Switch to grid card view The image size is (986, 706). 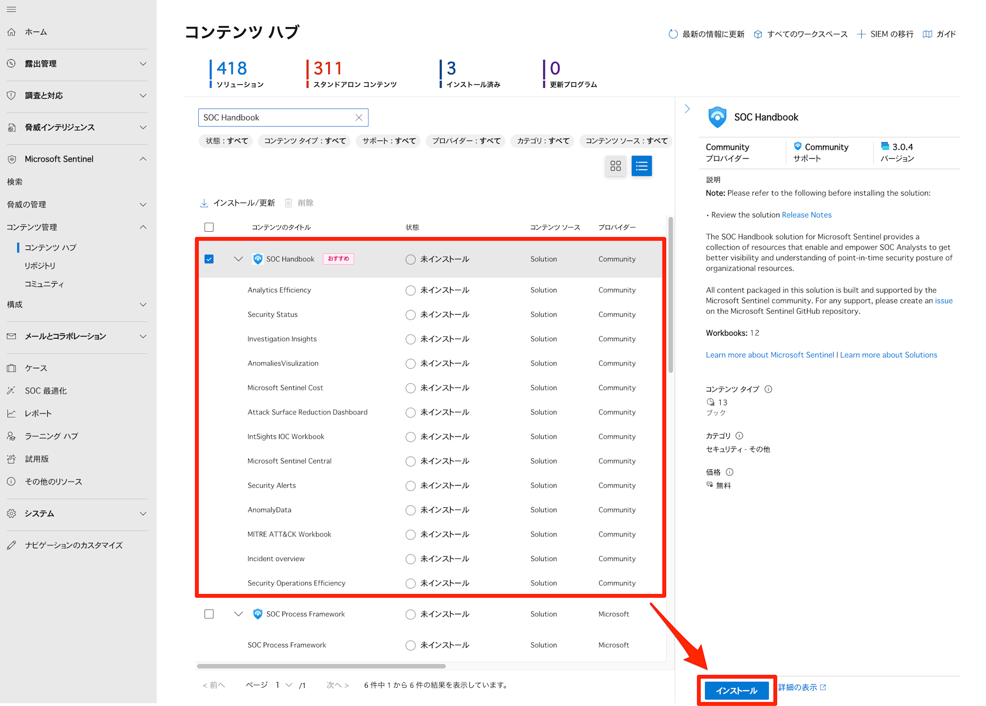615,166
